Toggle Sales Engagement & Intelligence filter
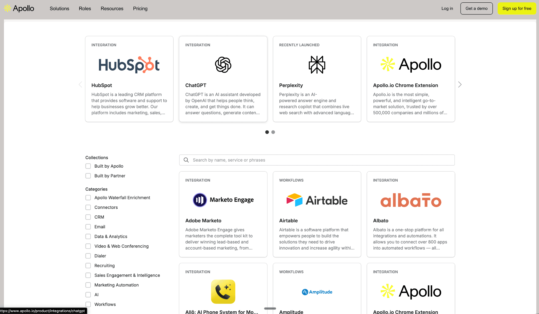This screenshot has width=539, height=314. pyautogui.click(x=88, y=275)
